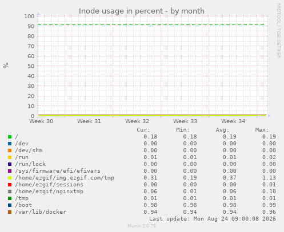
Task: Click the 50 y-axis label
Action: [31, 66]
